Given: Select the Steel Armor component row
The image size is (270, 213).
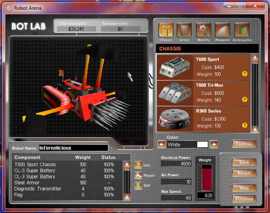Looking at the screenshot, I should coord(67,183).
